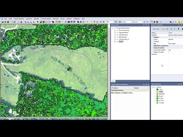
Task: Click the next level up arrow icon
Action: 148,22
